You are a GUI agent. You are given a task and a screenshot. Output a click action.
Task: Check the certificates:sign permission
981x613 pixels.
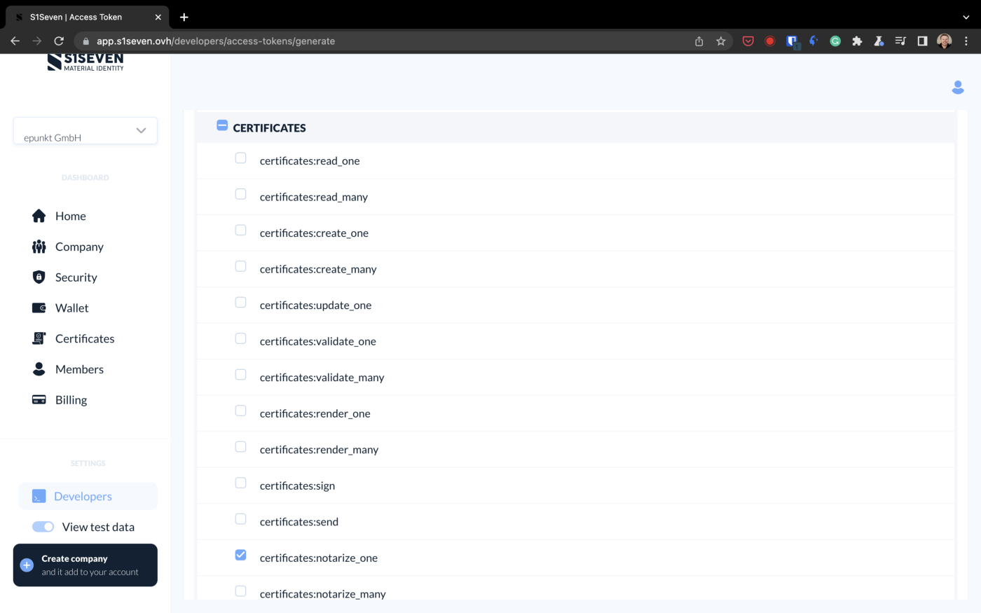(240, 483)
